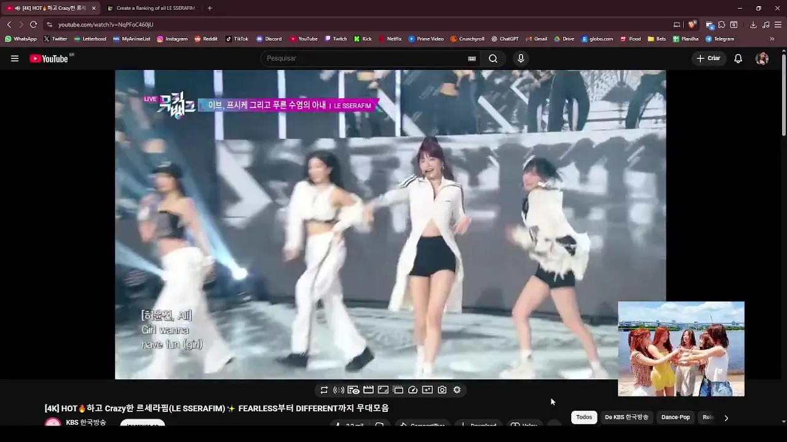Click the playback speed gauge icon
The image size is (787, 442).
pos(413,390)
